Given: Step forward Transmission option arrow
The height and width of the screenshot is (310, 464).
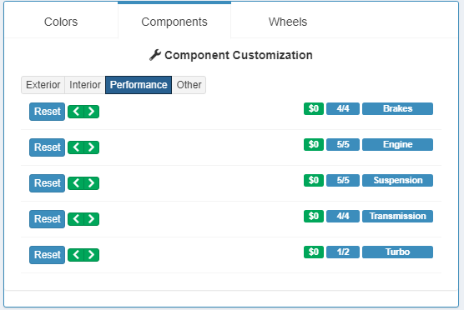Looking at the screenshot, I should click(x=92, y=219).
